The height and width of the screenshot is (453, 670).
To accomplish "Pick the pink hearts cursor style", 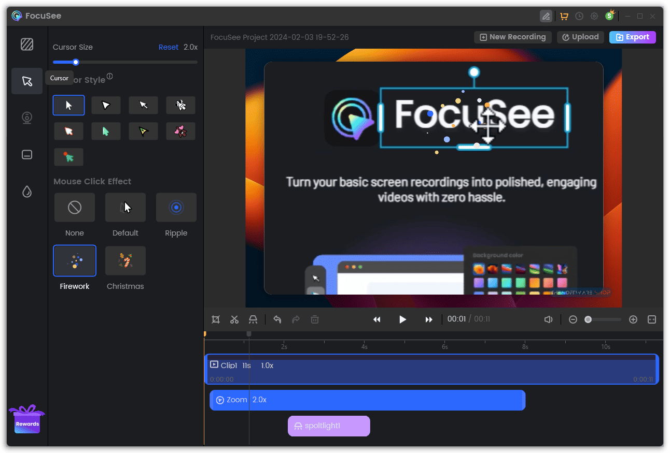I will pos(181,131).
